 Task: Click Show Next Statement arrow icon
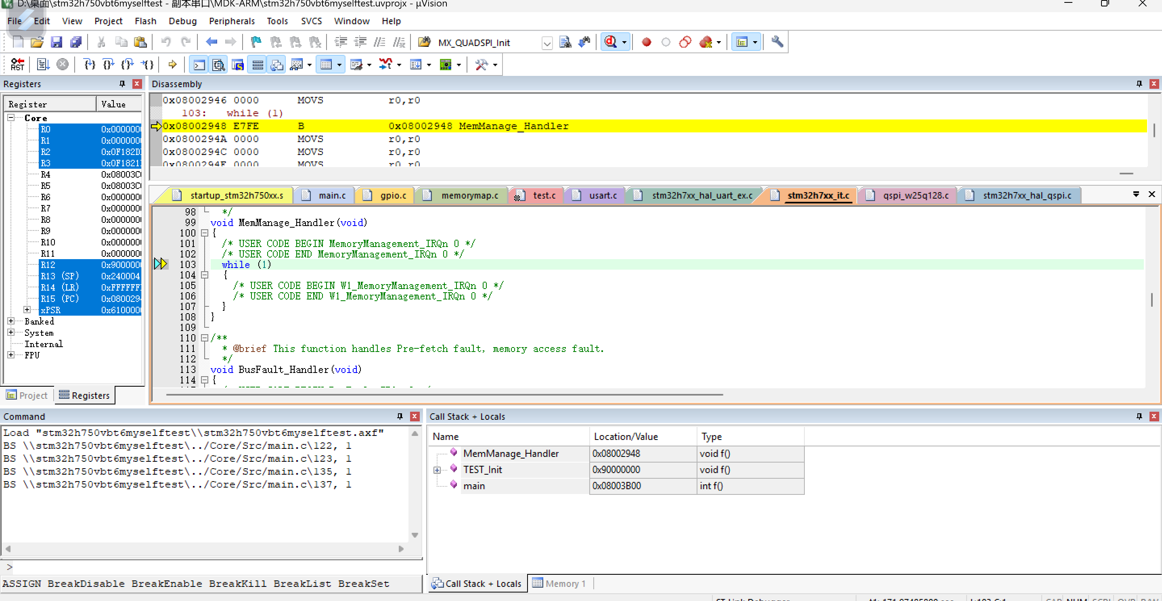(x=172, y=65)
